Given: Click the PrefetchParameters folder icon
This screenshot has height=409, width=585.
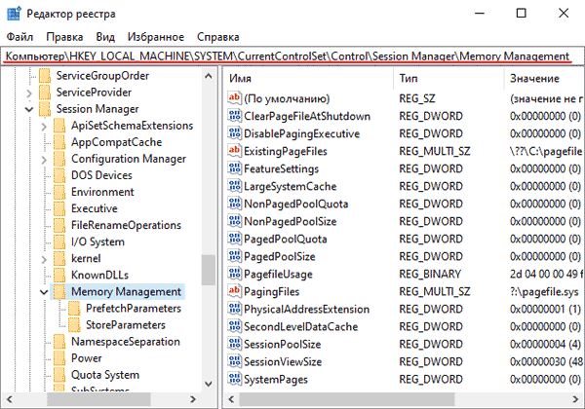Looking at the screenshot, I should point(74,309).
